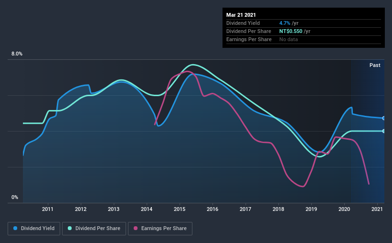392x243 pixels.
Task: Click the 2015 x-axis label
Action: pos(180,209)
